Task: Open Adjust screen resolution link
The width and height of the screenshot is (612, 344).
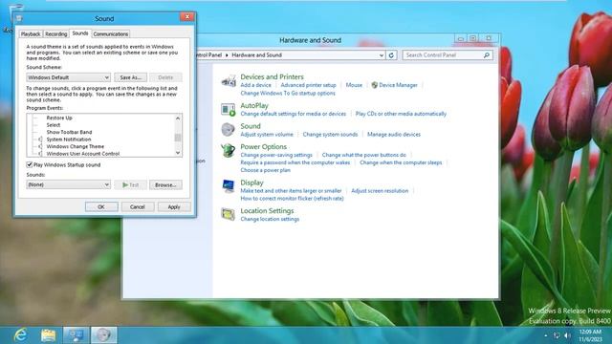Action: (380, 191)
